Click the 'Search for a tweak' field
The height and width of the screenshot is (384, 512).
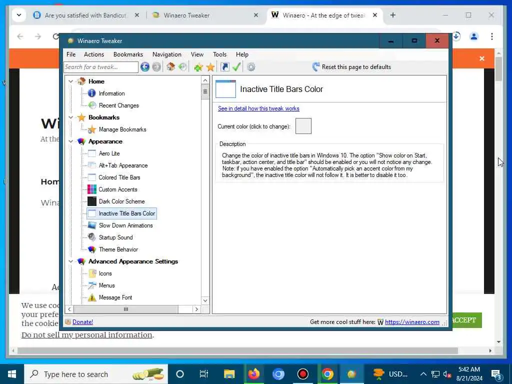(101, 67)
